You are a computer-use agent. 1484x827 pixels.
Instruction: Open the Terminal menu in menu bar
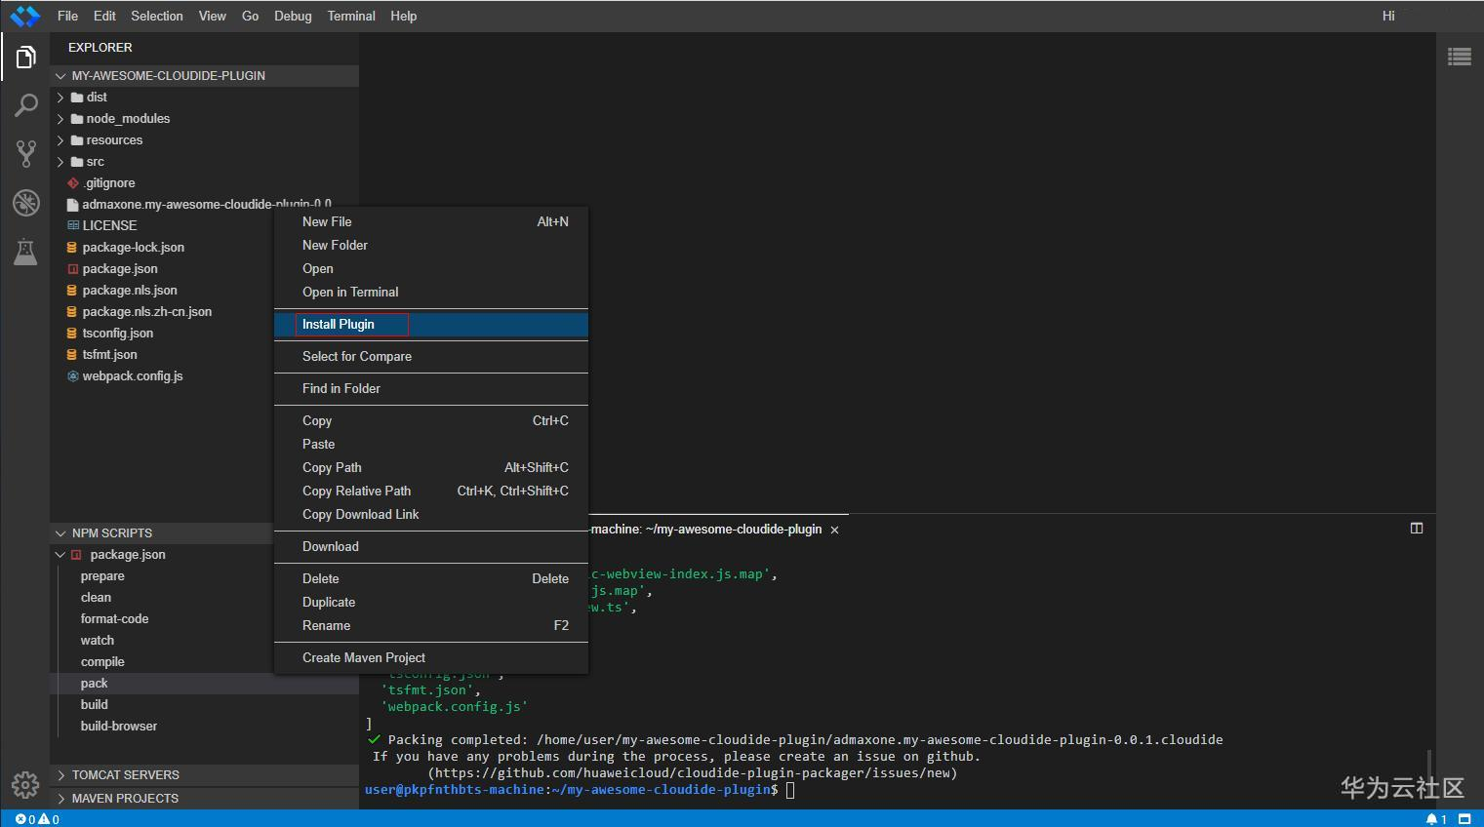[351, 17]
